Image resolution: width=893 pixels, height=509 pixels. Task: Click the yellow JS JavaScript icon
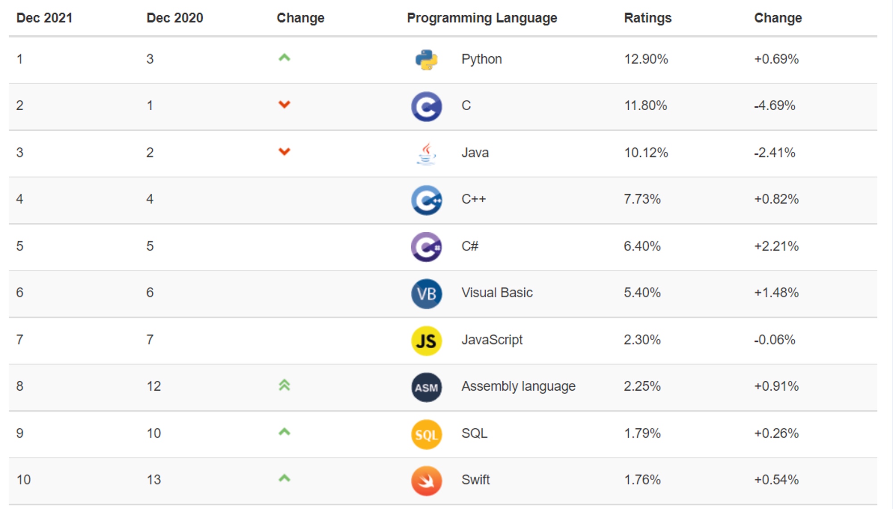[426, 341]
